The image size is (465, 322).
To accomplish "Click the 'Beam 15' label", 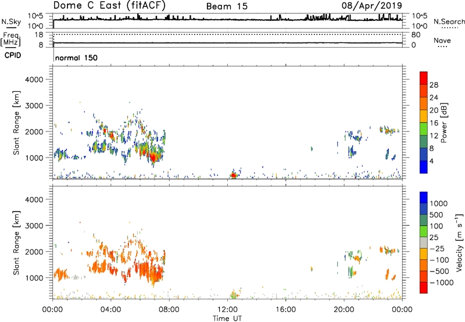I will [227, 6].
